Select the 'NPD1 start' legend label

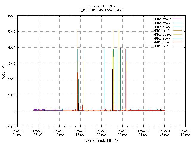pos(162,35)
